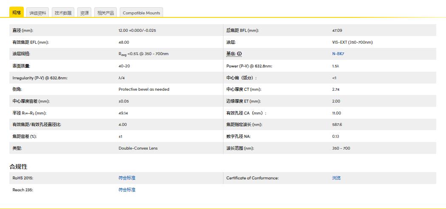Image resolution: width=446 pixels, height=209 pixels.
Task: Select the 边缘厚度 ET (mm) label
Action: [243, 101]
